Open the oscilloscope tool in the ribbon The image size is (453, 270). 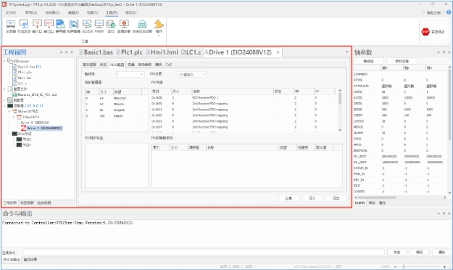click(x=11, y=26)
